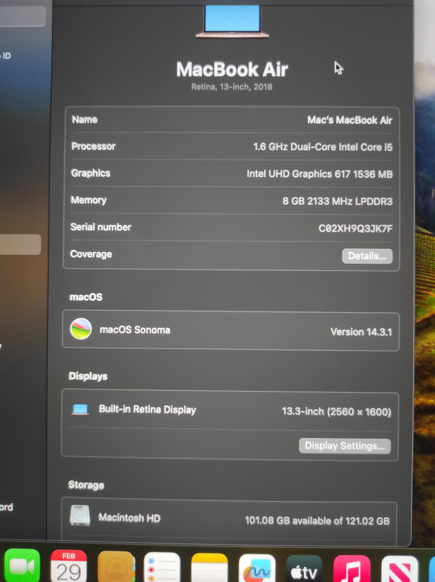Viewport: 435px width, 582px height.
Task: Click the Processor row label
Action: [93, 146]
